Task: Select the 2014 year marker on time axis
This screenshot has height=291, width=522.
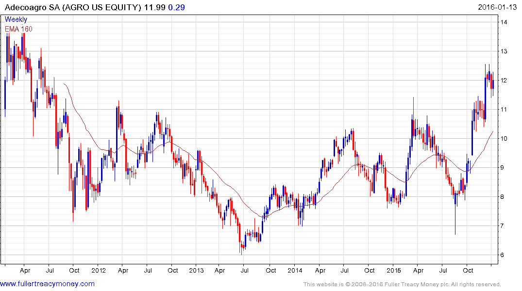Action: [x=295, y=270]
